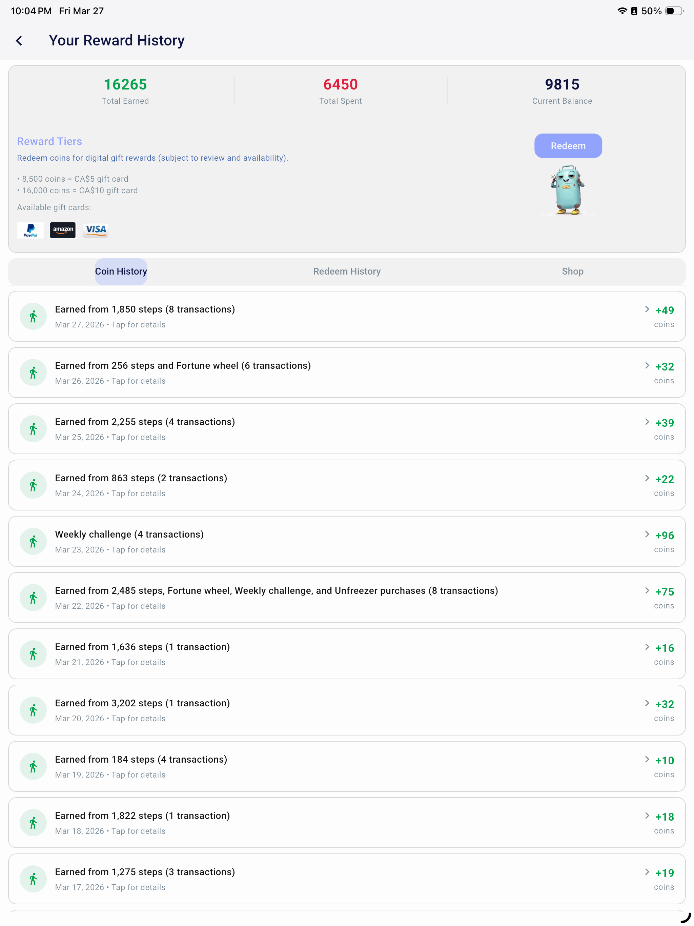
Task: Tap walking icon for 2,485 steps entry
Action: pyautogui.click(x=33, y=598)
